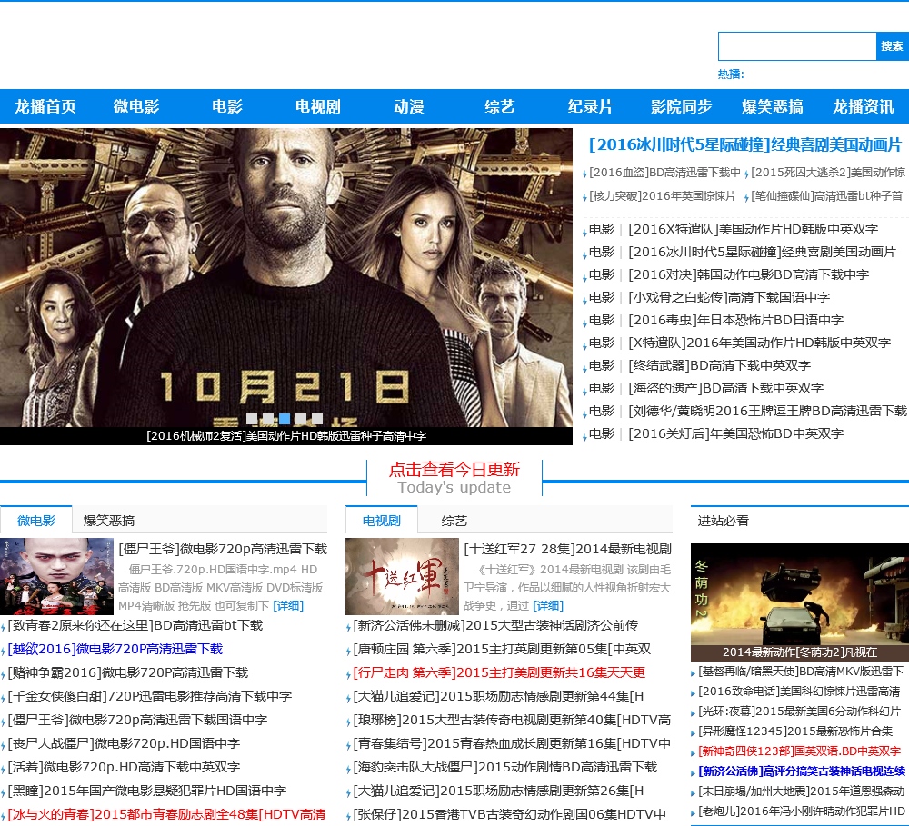Open 爆笑恶搞 in the navigation bar

(772, 106)
